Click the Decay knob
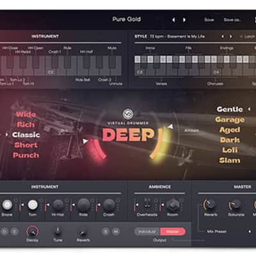 click(x=32, y=231)
